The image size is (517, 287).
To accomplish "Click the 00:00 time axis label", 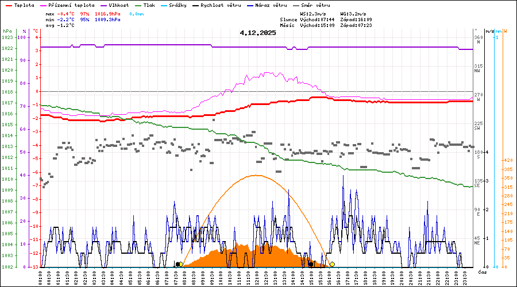I will pyautogui.click(x=40, y=277).
